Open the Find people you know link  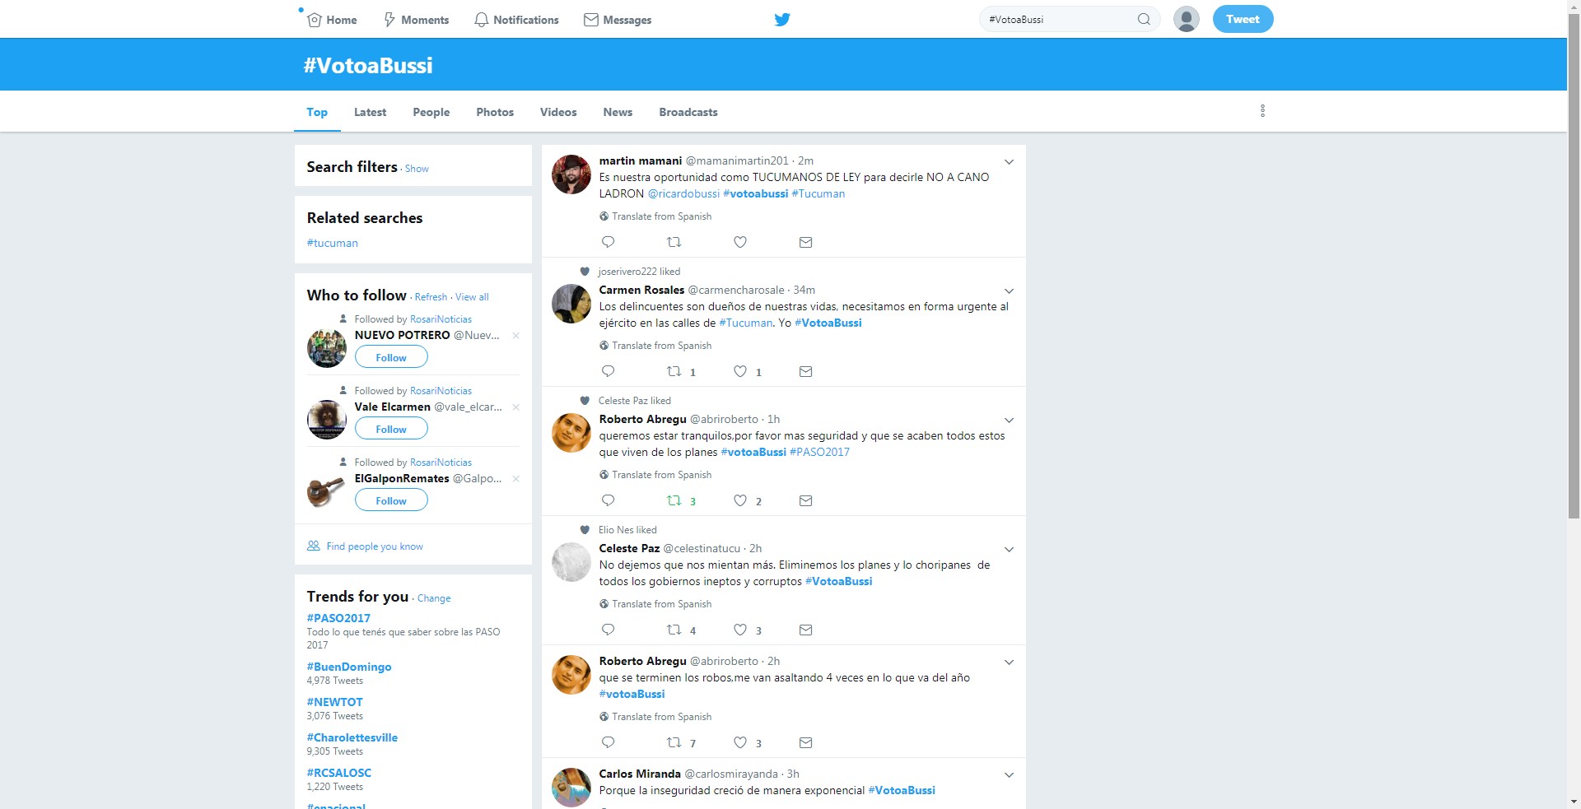click(x=374, y=546)
